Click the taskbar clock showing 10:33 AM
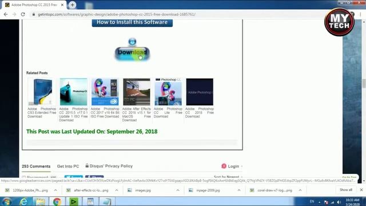The image size is (366, 206). pos(352,202)
